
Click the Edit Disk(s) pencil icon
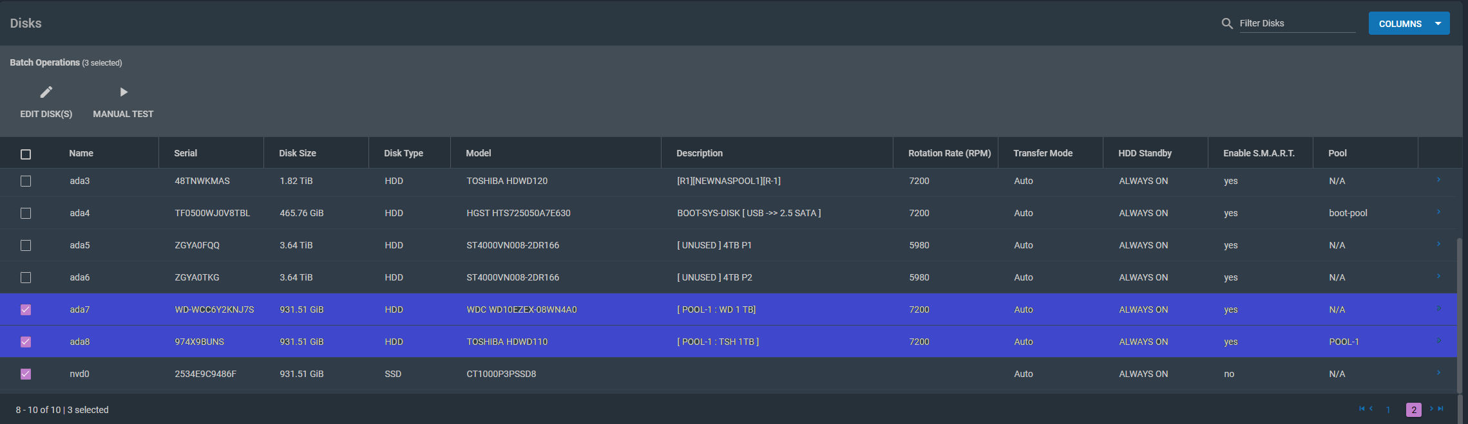click(x=46, y=93)
